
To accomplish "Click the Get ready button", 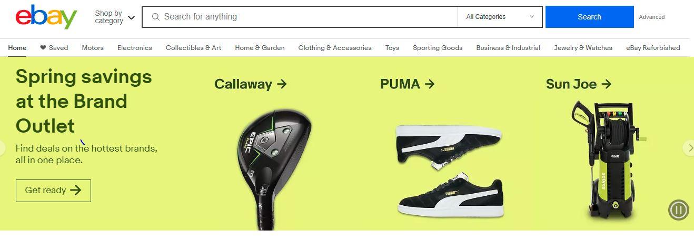I will pos(53,191).
